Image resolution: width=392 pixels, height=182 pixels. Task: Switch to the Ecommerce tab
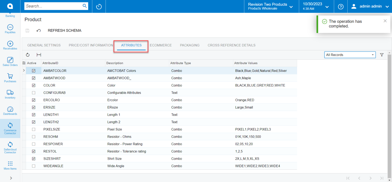[161, 45]
